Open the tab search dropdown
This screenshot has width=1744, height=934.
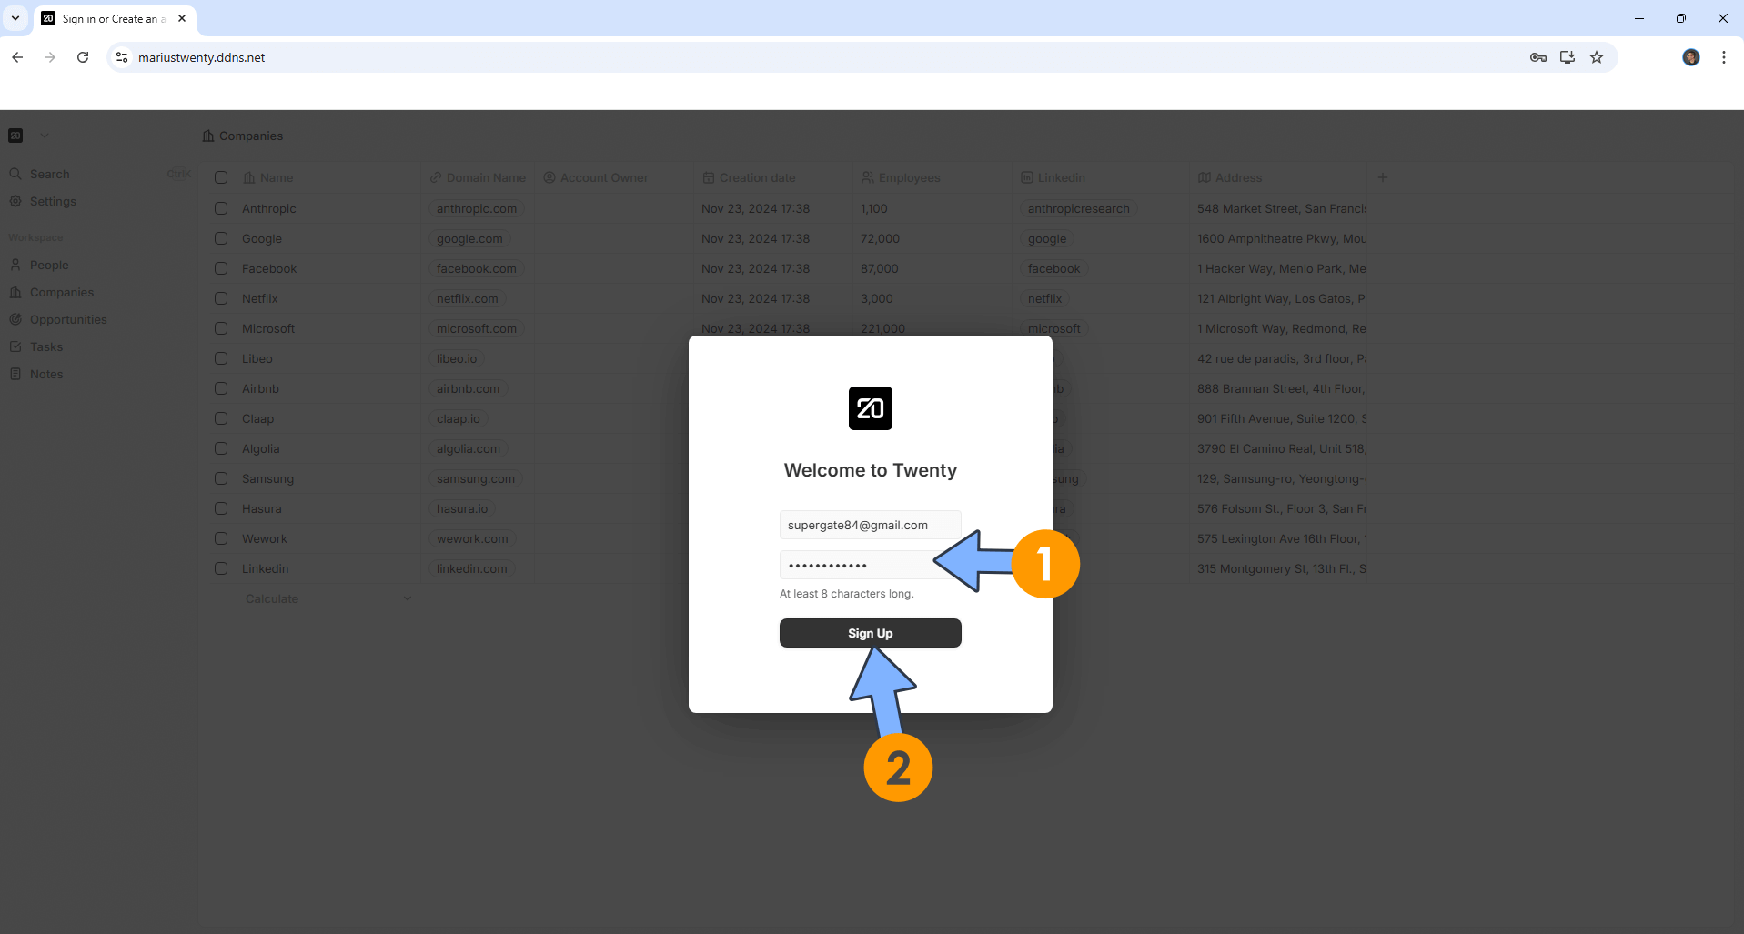point(15,18)
